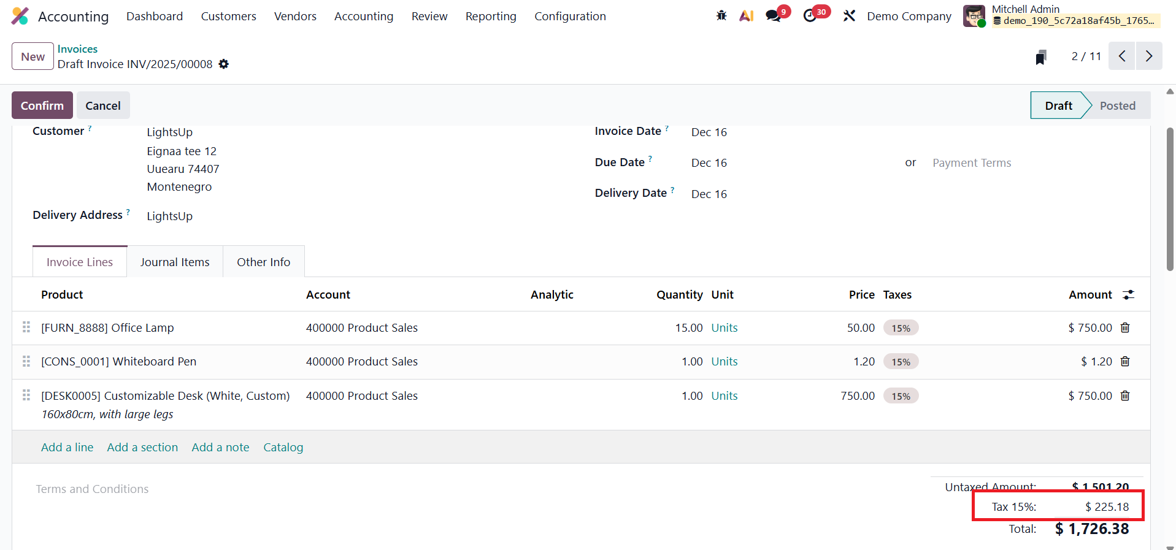
Task: Go to next invoice record
Action: [1148, 56]
